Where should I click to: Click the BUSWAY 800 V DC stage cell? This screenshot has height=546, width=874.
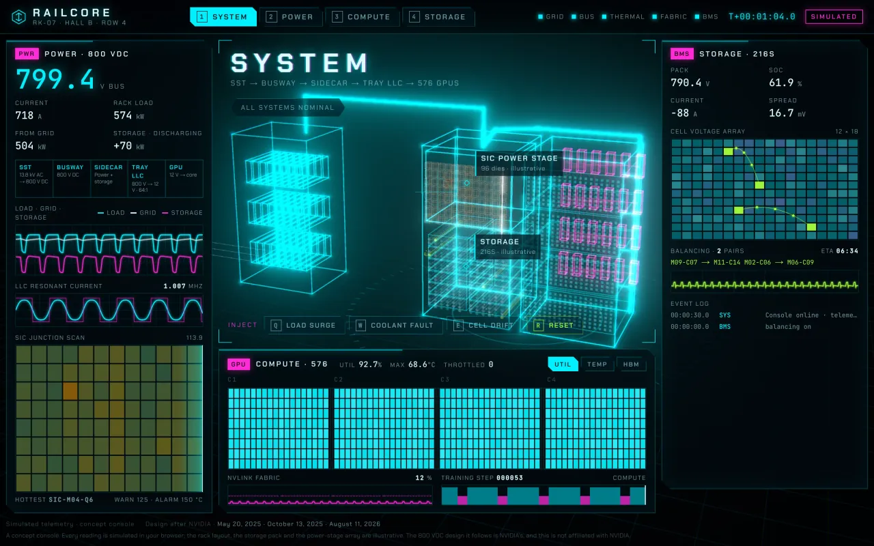point(72,179)
